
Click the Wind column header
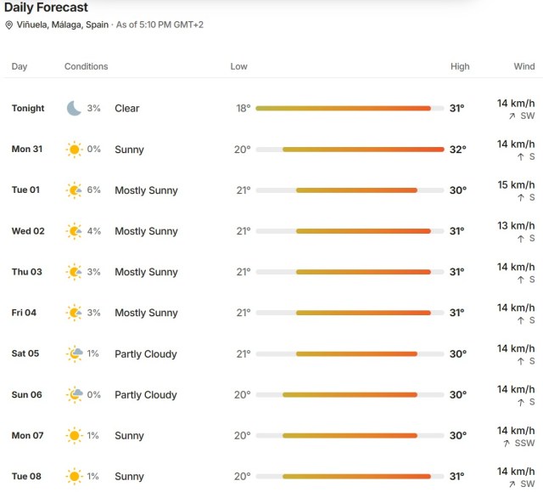point(524,66)
